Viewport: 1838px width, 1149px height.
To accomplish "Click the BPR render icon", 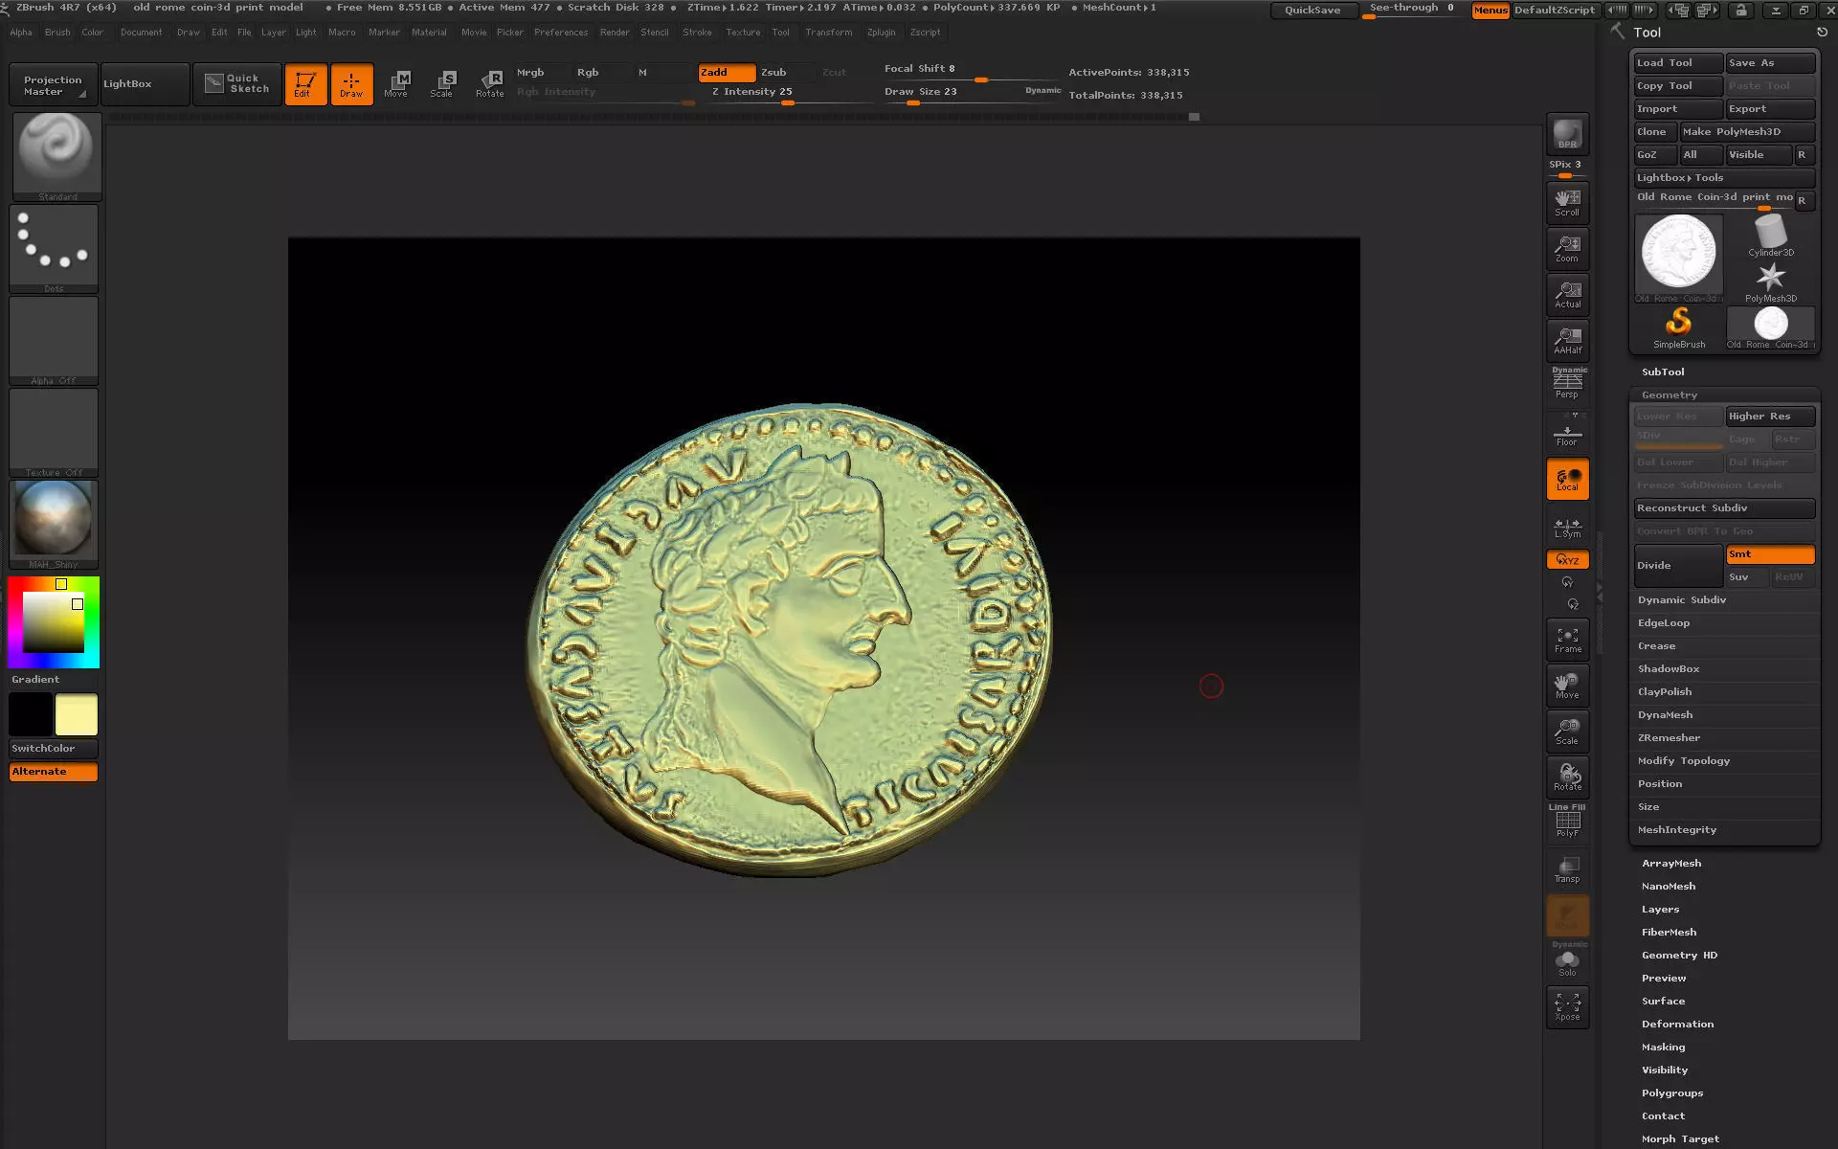I will point(1567,134).
